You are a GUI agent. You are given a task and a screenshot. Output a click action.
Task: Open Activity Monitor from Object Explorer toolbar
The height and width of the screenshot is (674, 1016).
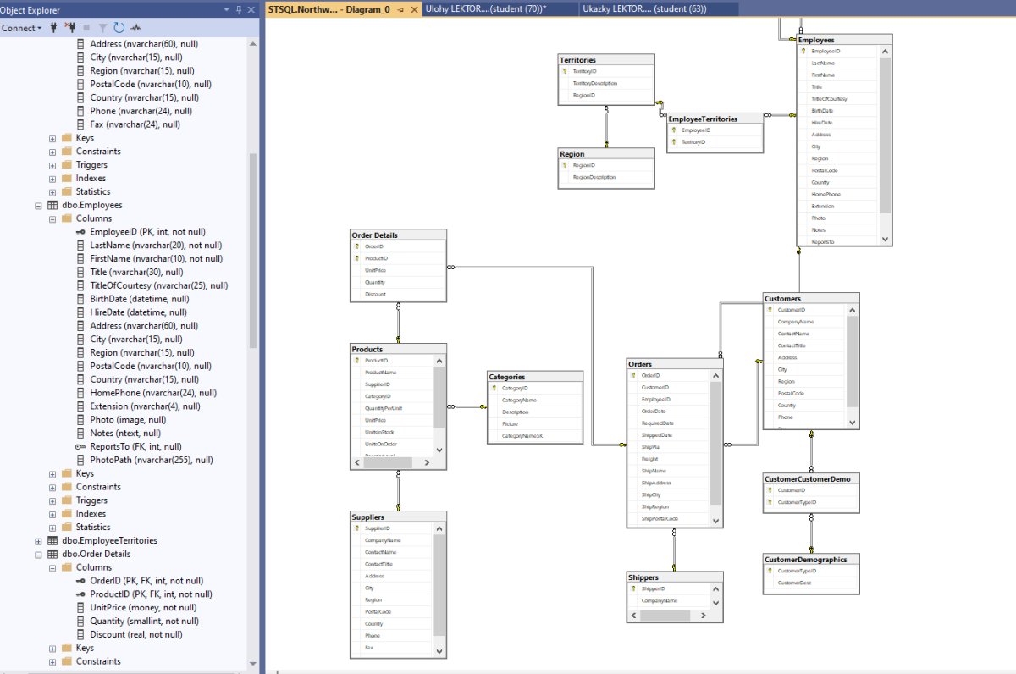click(x=135, y=28)
